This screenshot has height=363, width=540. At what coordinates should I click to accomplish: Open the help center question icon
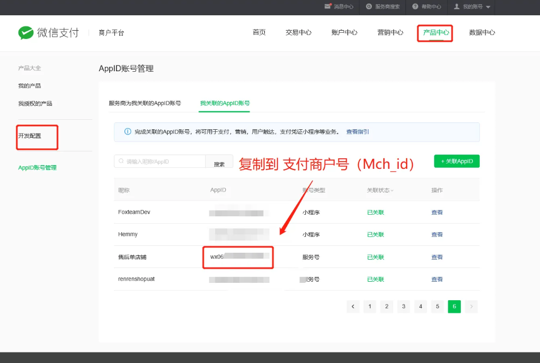[x=415, y=7]
